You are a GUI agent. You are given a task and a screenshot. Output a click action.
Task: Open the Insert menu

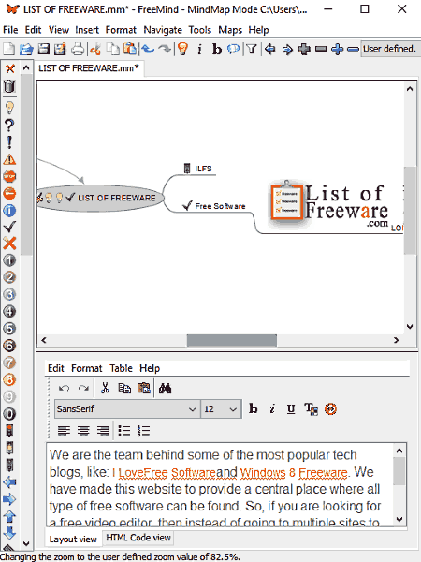tap(87, 30)
